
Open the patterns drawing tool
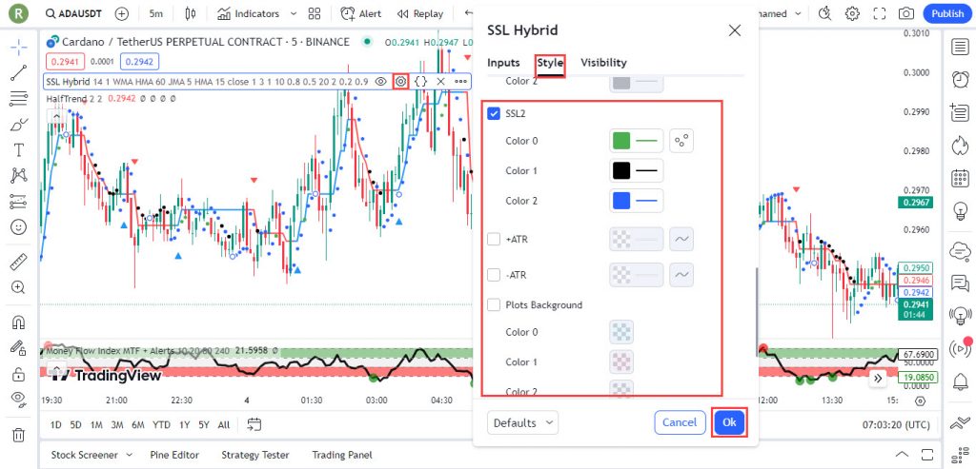click(x=19, y=175)
